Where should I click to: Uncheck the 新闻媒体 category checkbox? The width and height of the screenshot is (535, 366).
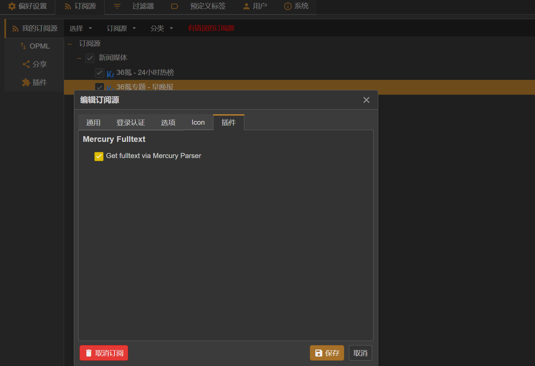(x=90, y=58)
